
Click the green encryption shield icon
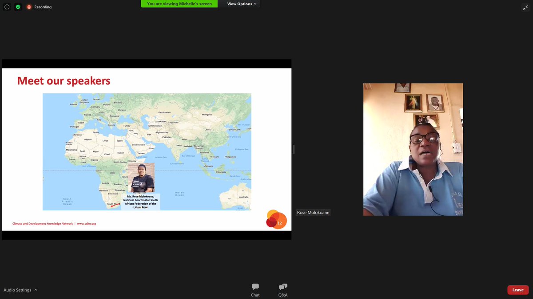(18, 7)
